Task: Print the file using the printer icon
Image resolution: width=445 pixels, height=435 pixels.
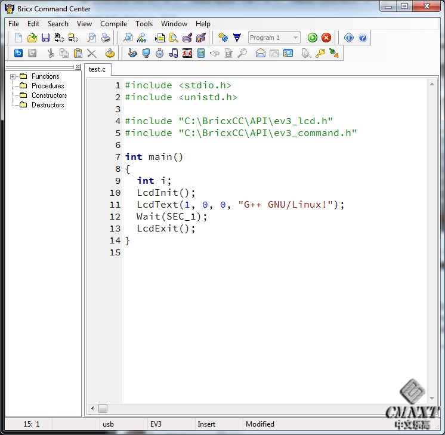Action: point(106,38)
